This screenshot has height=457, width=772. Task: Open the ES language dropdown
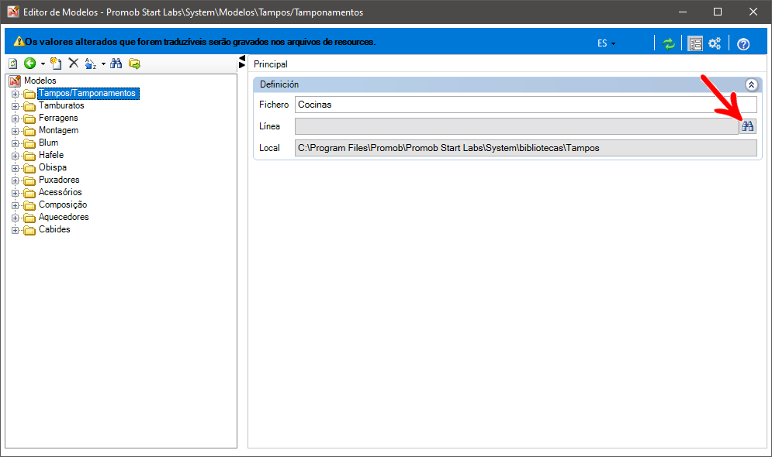tap(606, 43)
